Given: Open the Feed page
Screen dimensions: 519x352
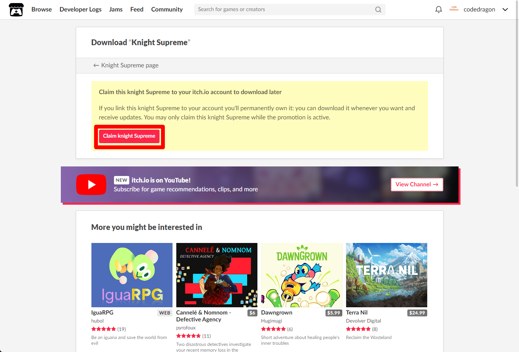Looking at the screenshot, I should coord(137,10).
